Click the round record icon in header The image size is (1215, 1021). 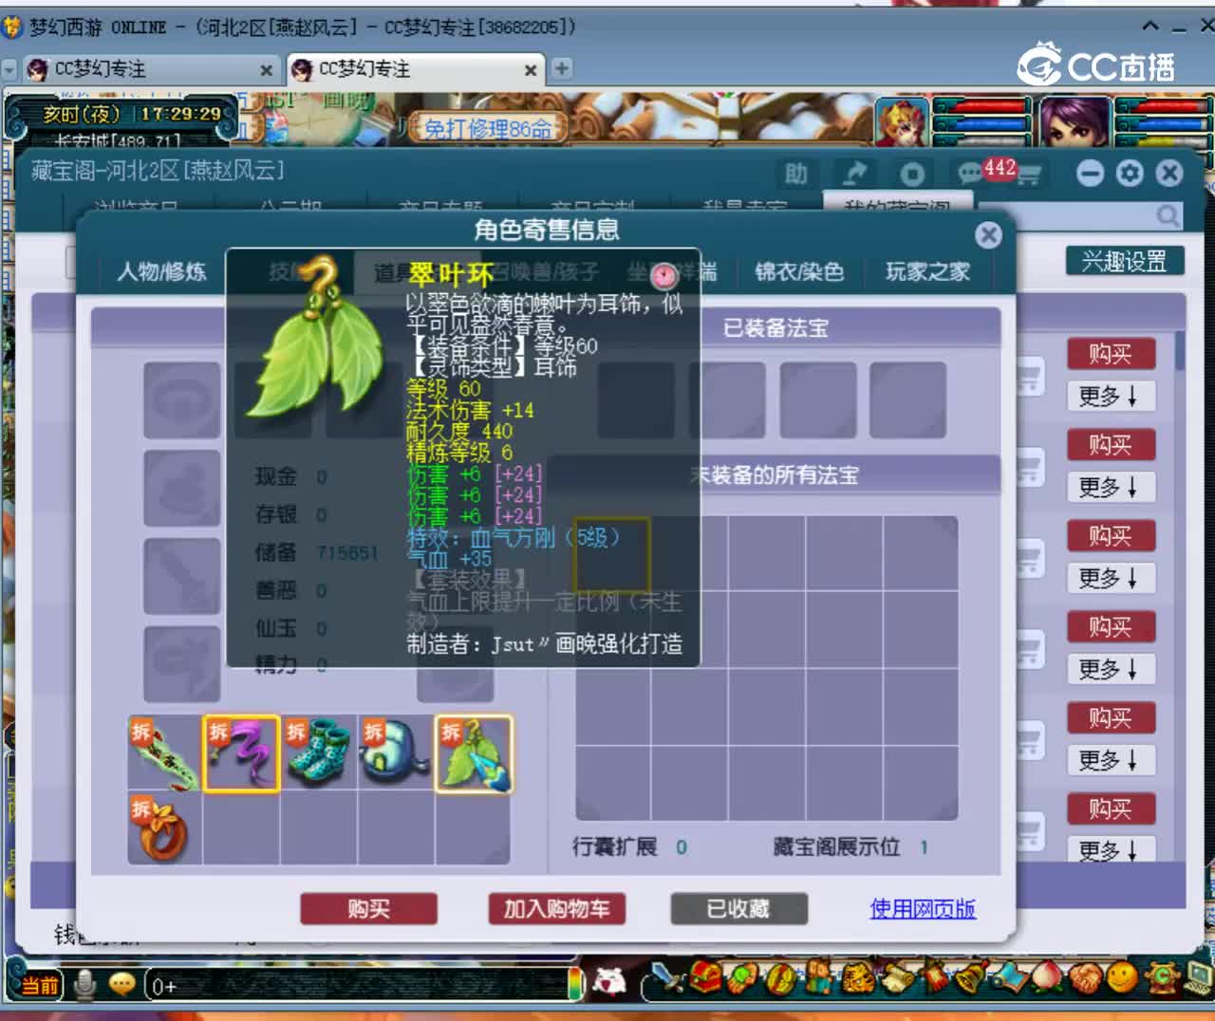click(x=912, y=174)
